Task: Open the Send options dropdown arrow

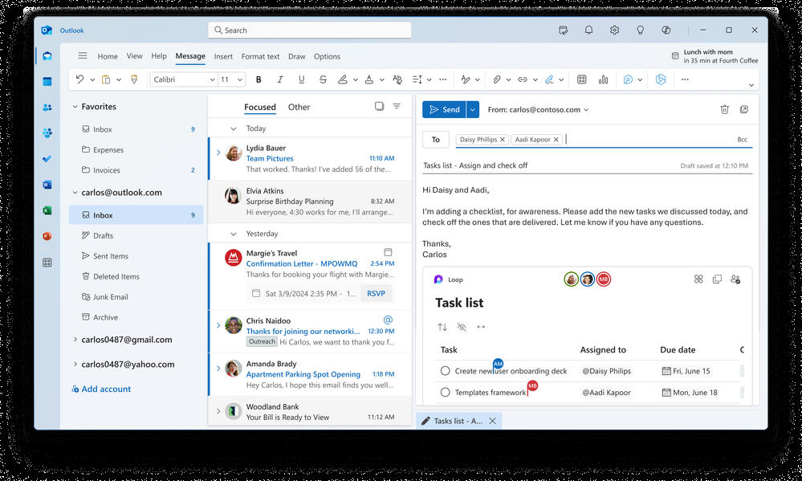Action: tap(473, 109)
